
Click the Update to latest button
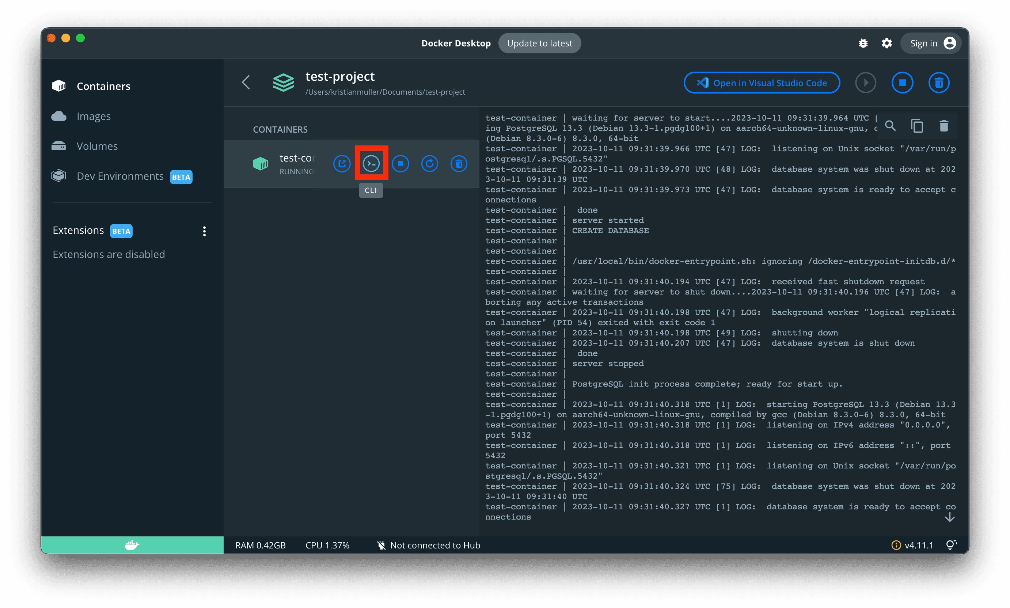539,43
